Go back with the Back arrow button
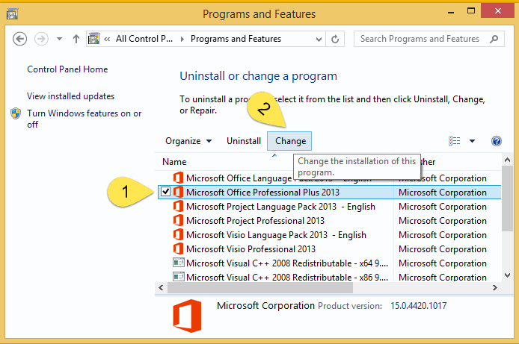 pos(20,39)
